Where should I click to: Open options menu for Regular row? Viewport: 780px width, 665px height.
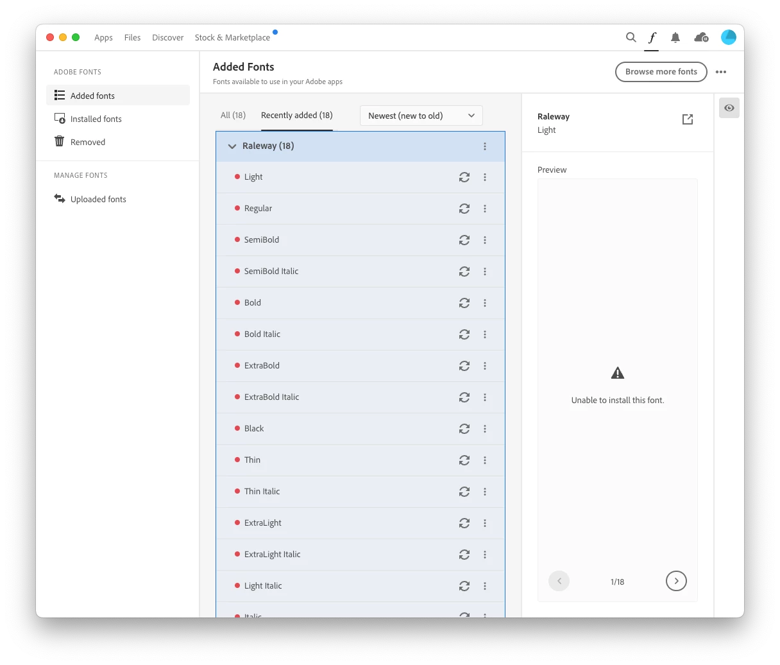click(x=485, y=209)
